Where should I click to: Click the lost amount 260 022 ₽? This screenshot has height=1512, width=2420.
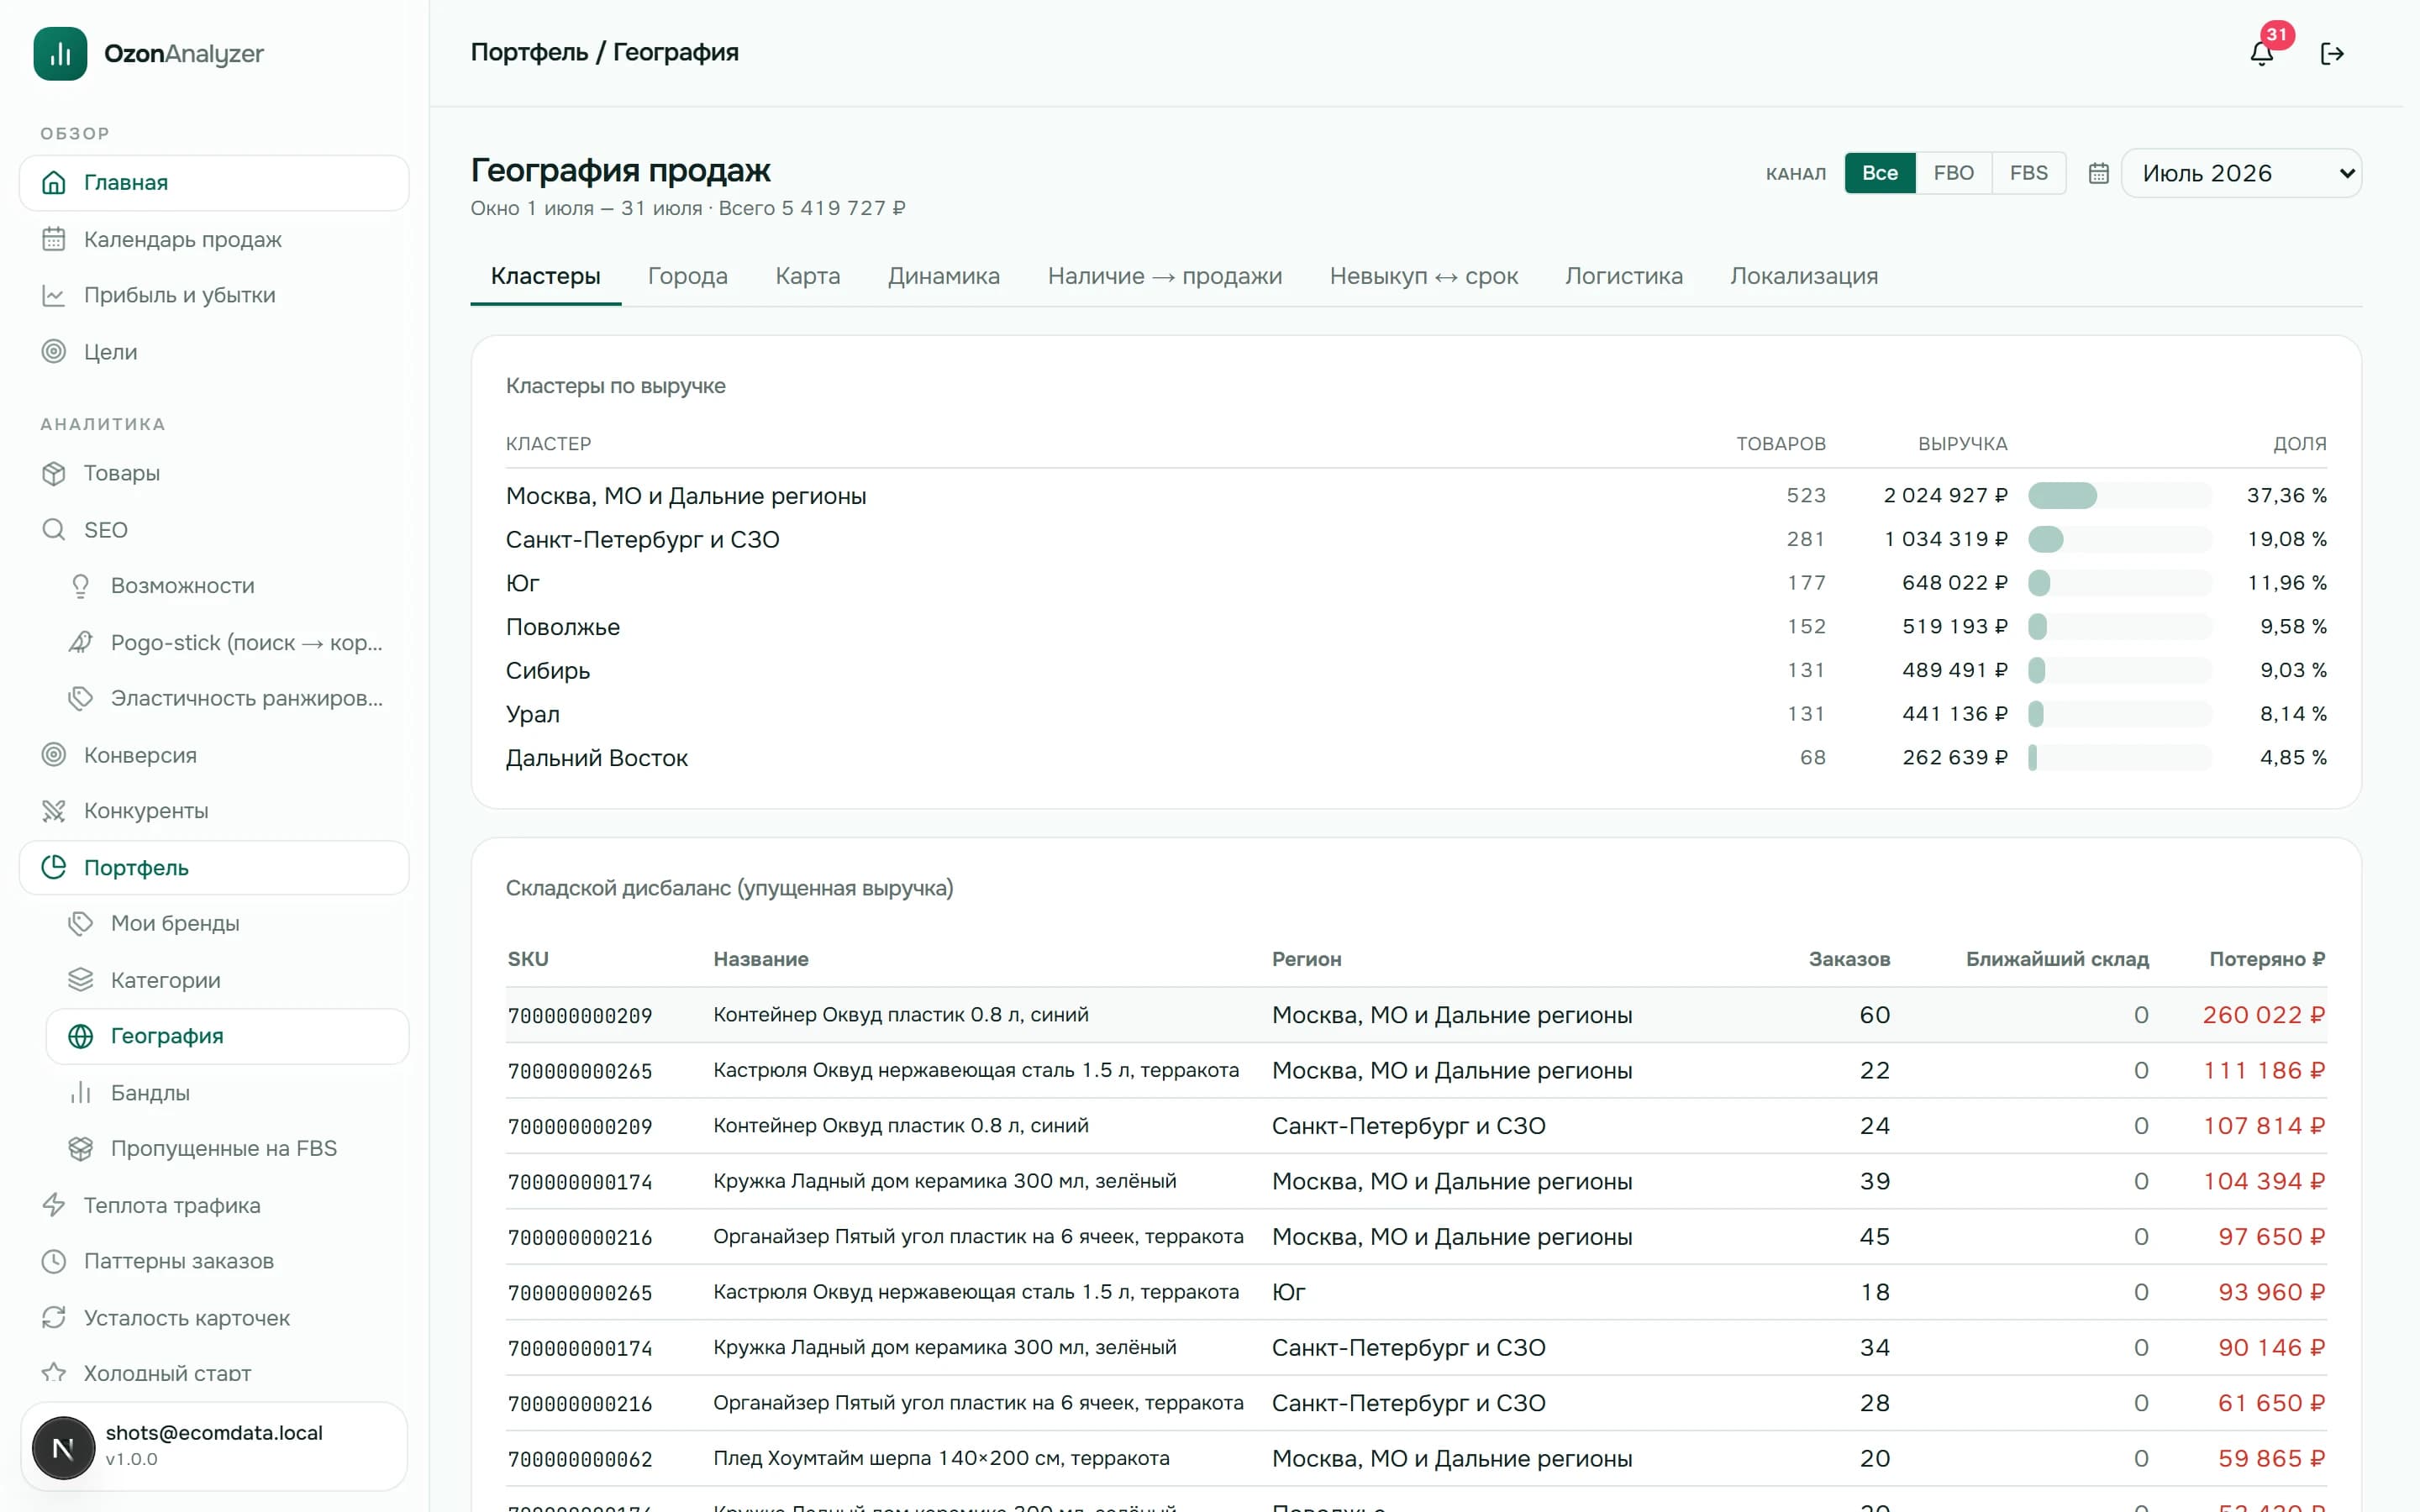tap(2264, 1015)
